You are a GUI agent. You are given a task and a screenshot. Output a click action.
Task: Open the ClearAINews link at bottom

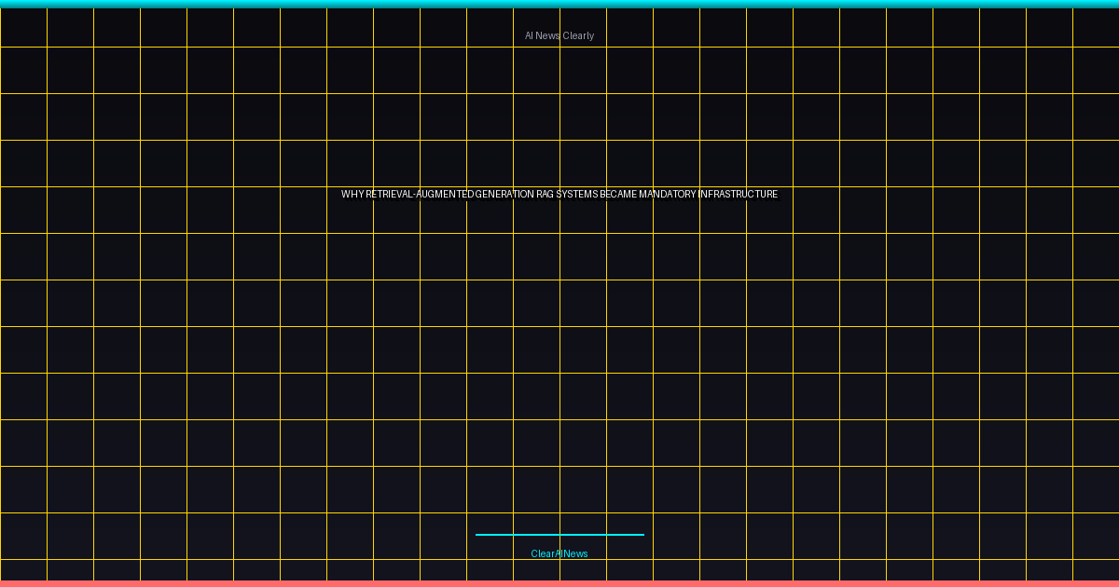point(559,553)
